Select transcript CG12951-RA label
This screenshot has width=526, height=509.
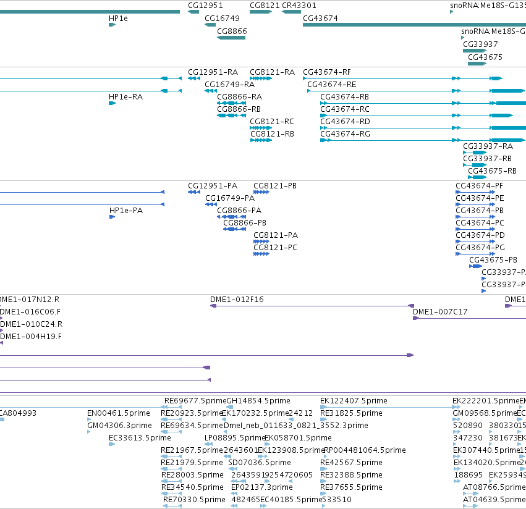click(213, 72)
